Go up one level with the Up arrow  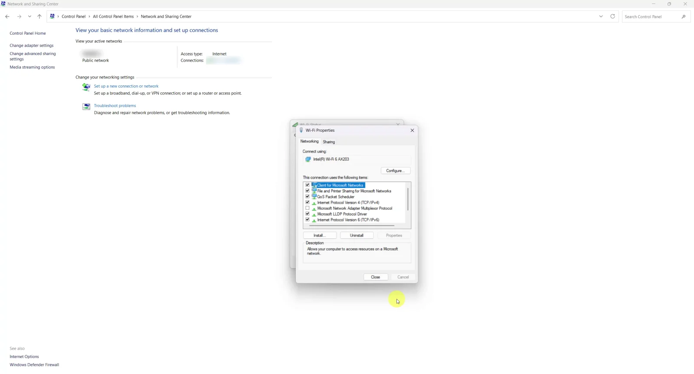pyautogui.click(x=39, y=16)
